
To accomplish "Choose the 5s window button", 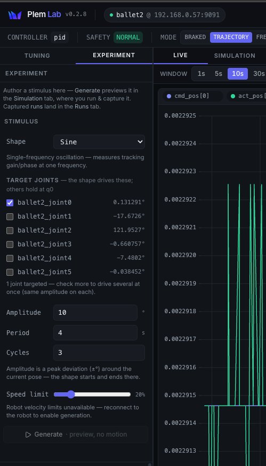I will tap(219, 74).
